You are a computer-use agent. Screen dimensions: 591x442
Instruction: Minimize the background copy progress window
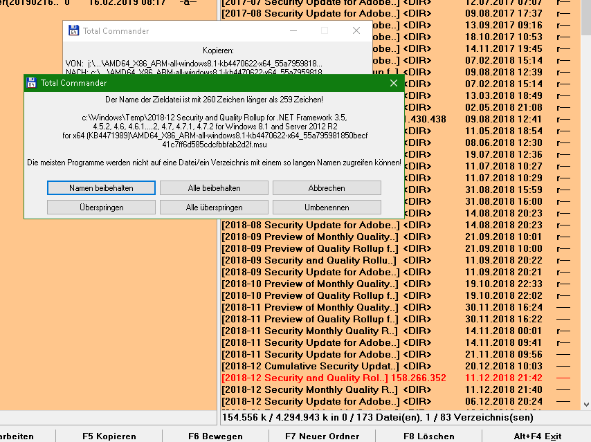pyautogui.click(x=293, y=30)
